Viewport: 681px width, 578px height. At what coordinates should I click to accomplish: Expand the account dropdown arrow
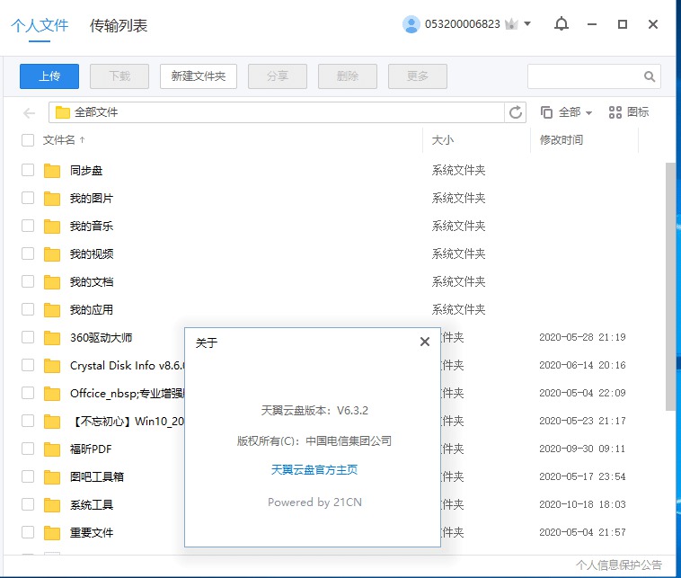pyautogui.click(x=527, y=24)
